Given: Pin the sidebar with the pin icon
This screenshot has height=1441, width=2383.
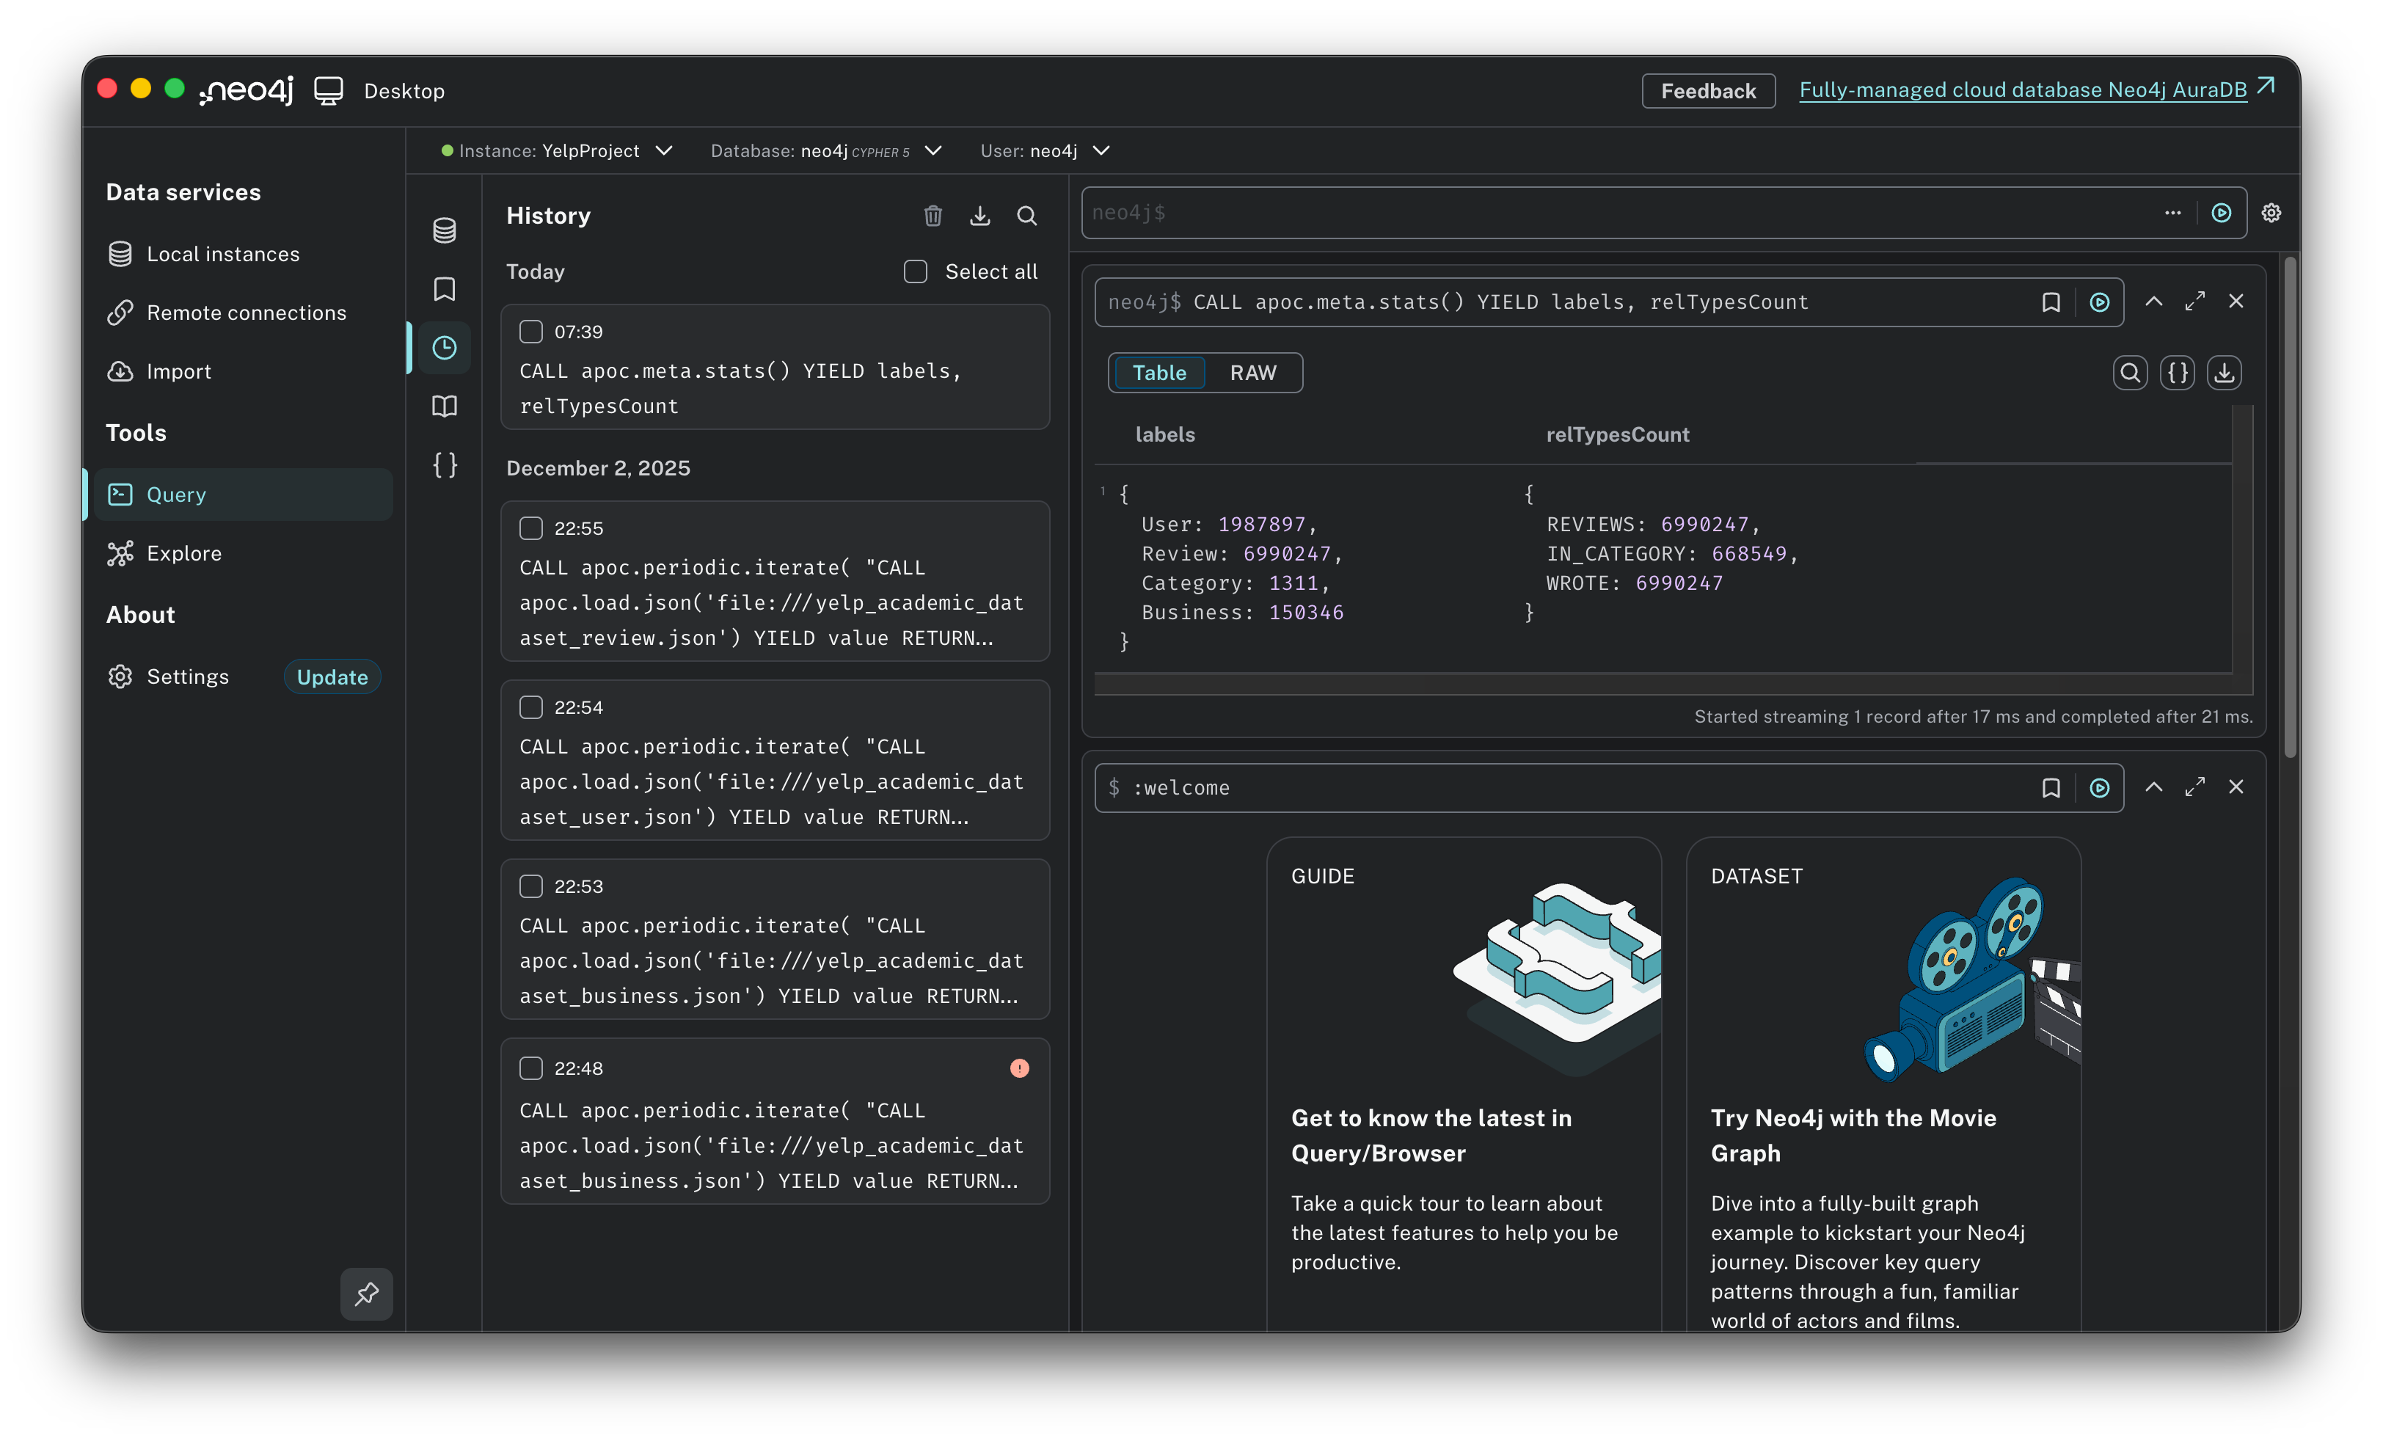Looking at the screenshot, I should tap(367, 1294).
